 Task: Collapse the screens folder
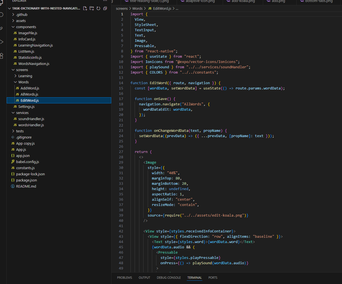[13, 70]
